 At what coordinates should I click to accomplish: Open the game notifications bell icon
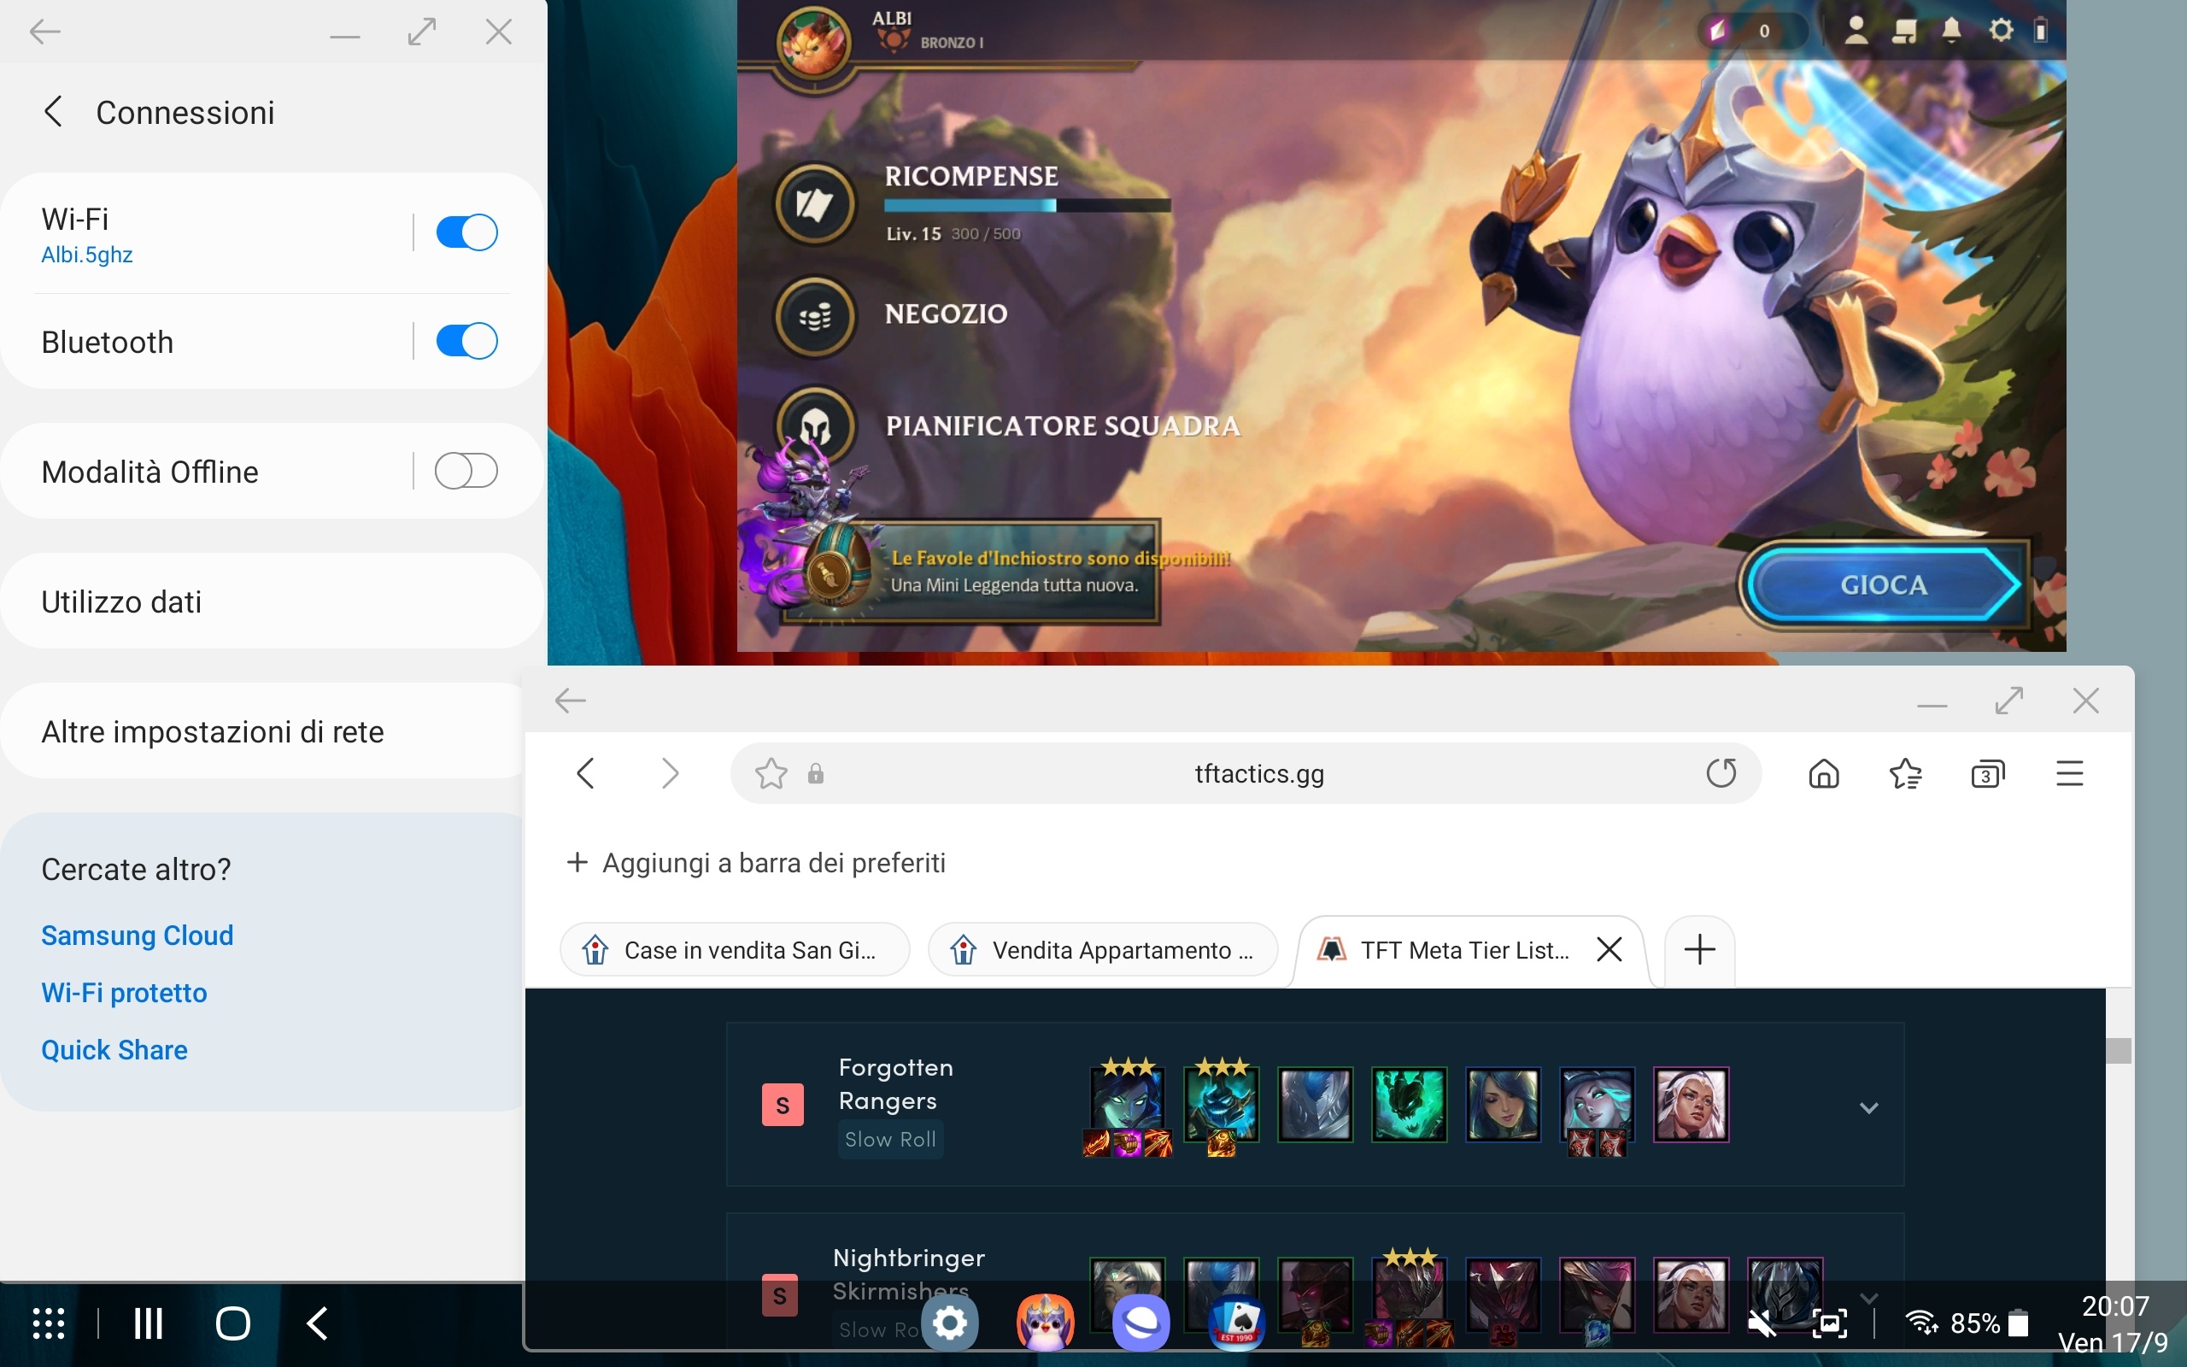coord(1951,31)
